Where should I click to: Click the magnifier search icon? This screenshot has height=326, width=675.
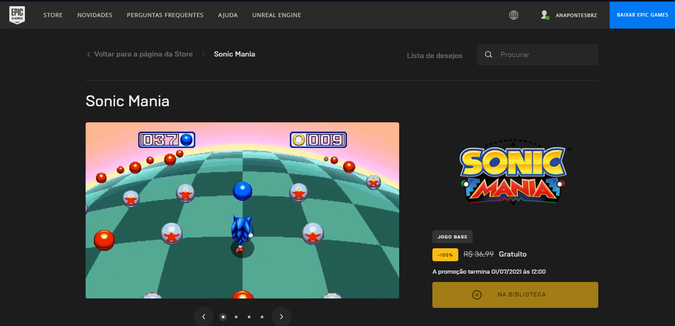coord(488,54)
